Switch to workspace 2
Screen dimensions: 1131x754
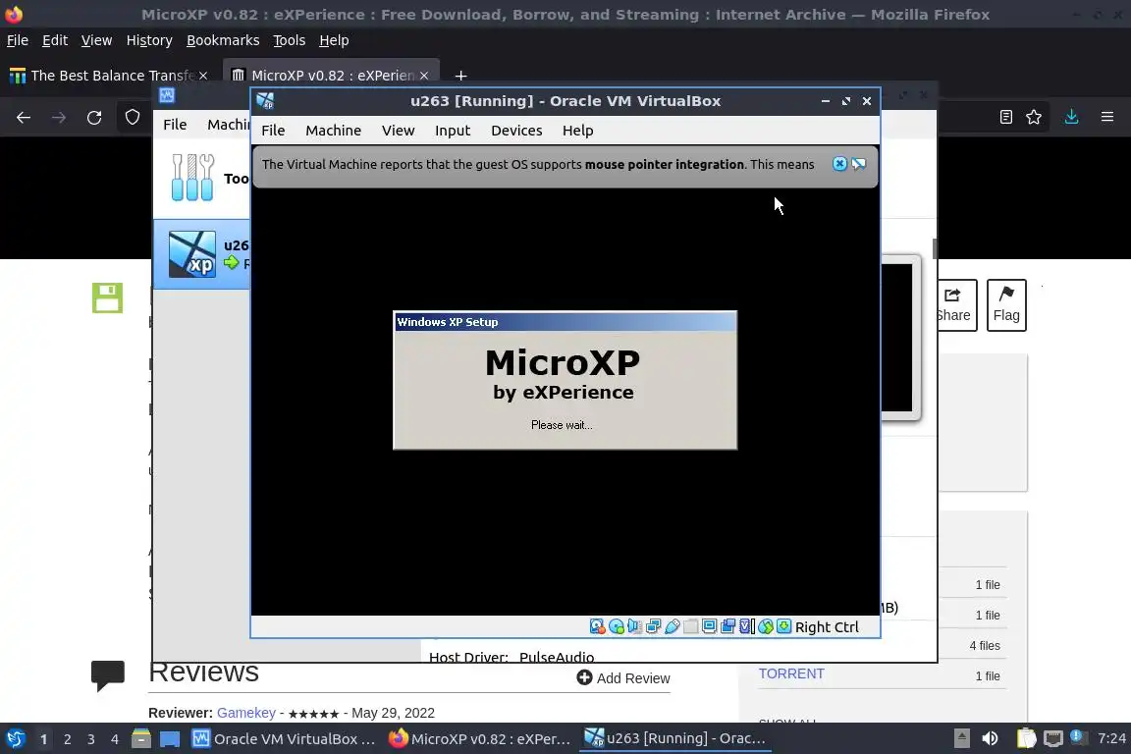click(67, 739)
